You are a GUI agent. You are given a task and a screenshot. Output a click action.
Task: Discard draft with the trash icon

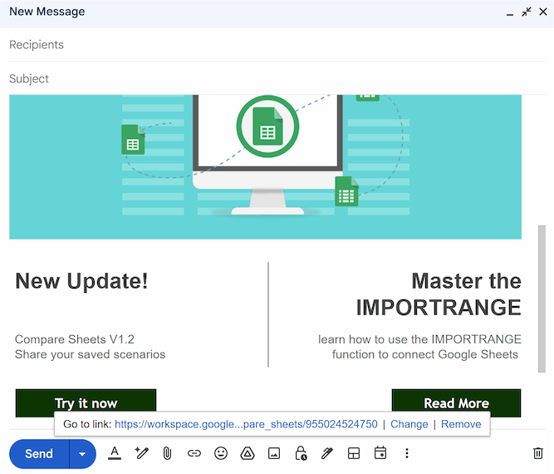pyautogui.click(x=537, y=453)
